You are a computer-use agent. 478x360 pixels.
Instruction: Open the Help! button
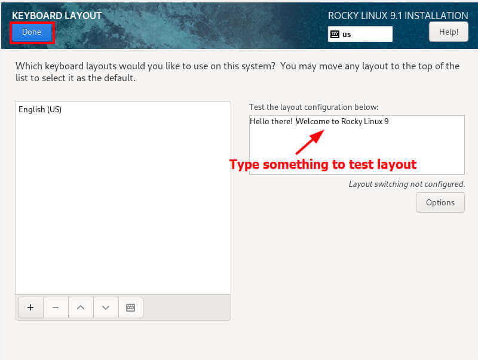click(449, 32)
